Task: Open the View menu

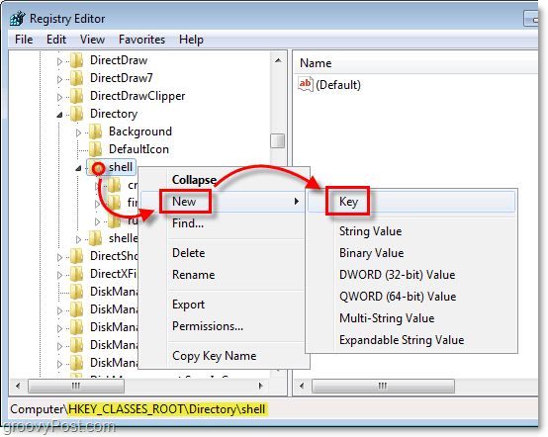Action: tap(92, 40)
